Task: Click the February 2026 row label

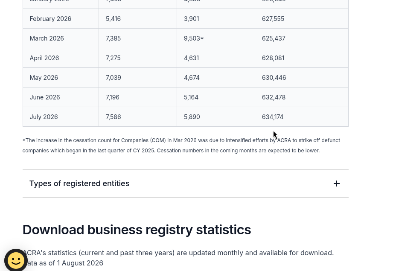Action: point(50,19)
